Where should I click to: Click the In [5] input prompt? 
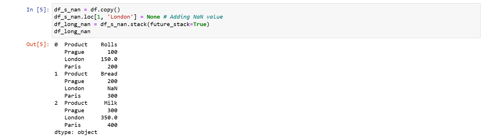point(38,10)
